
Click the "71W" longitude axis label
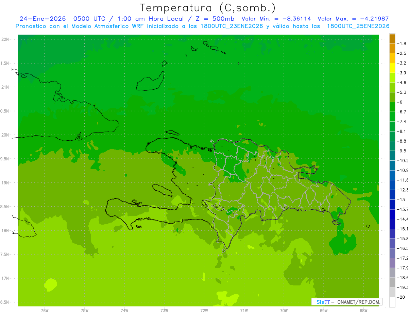click(244, 310)
